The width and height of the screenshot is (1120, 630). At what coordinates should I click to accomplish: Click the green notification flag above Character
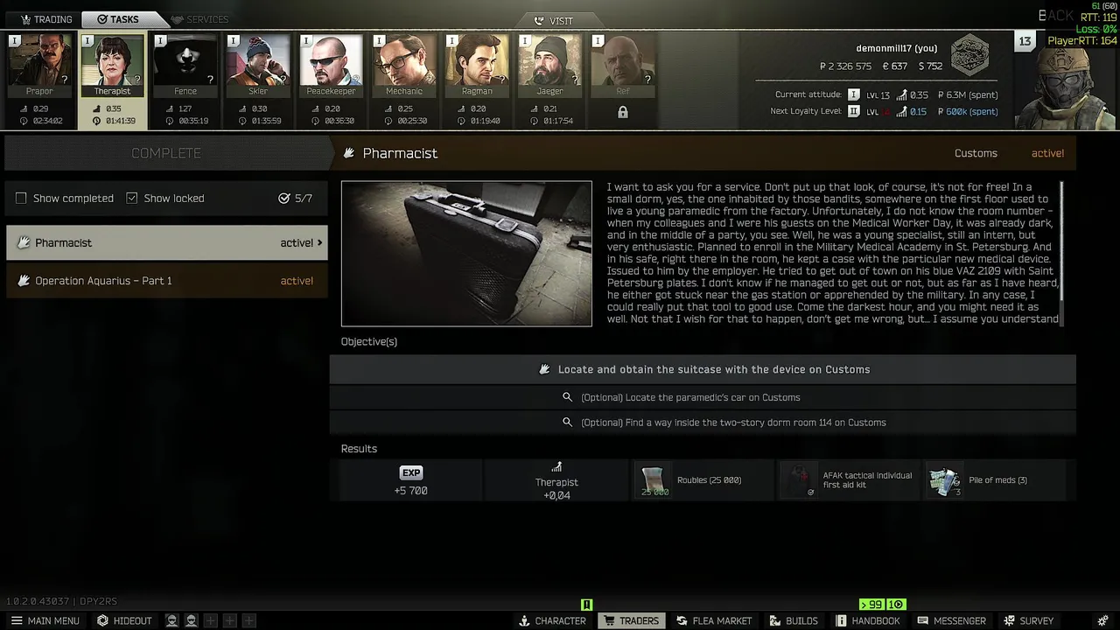tap(587, 605)
